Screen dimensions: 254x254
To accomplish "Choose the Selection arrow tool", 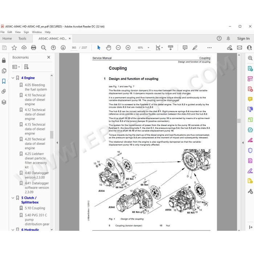I will click(99, 48).
